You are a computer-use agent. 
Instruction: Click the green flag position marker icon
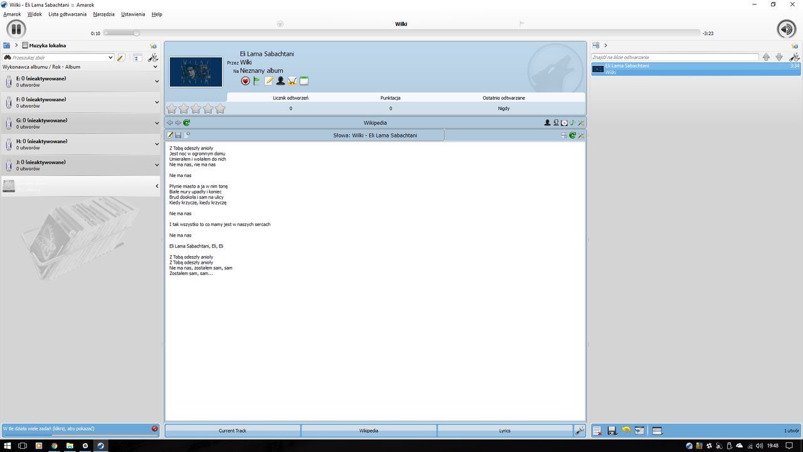coord(257,81)
